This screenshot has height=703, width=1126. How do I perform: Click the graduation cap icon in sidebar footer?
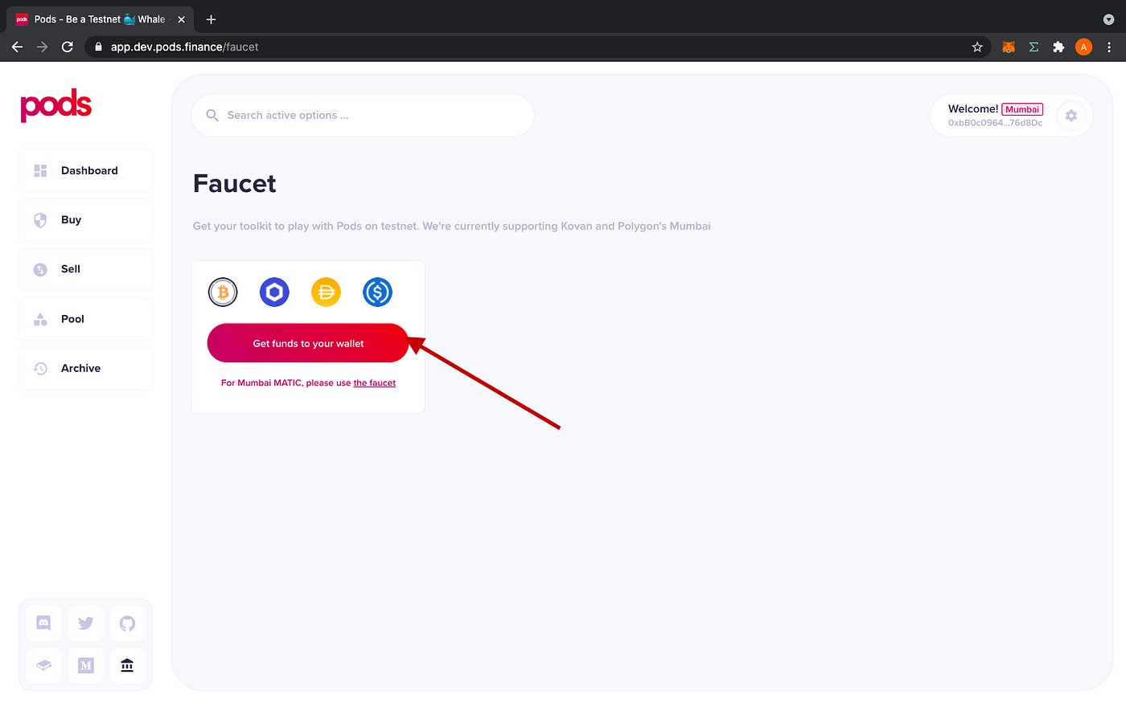[43, 665]
